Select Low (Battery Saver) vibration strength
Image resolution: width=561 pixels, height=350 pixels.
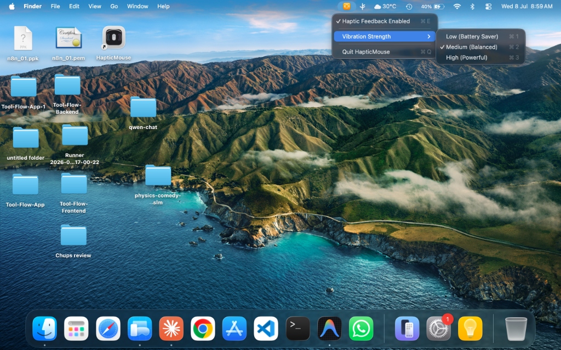click(x=480, y=37)
